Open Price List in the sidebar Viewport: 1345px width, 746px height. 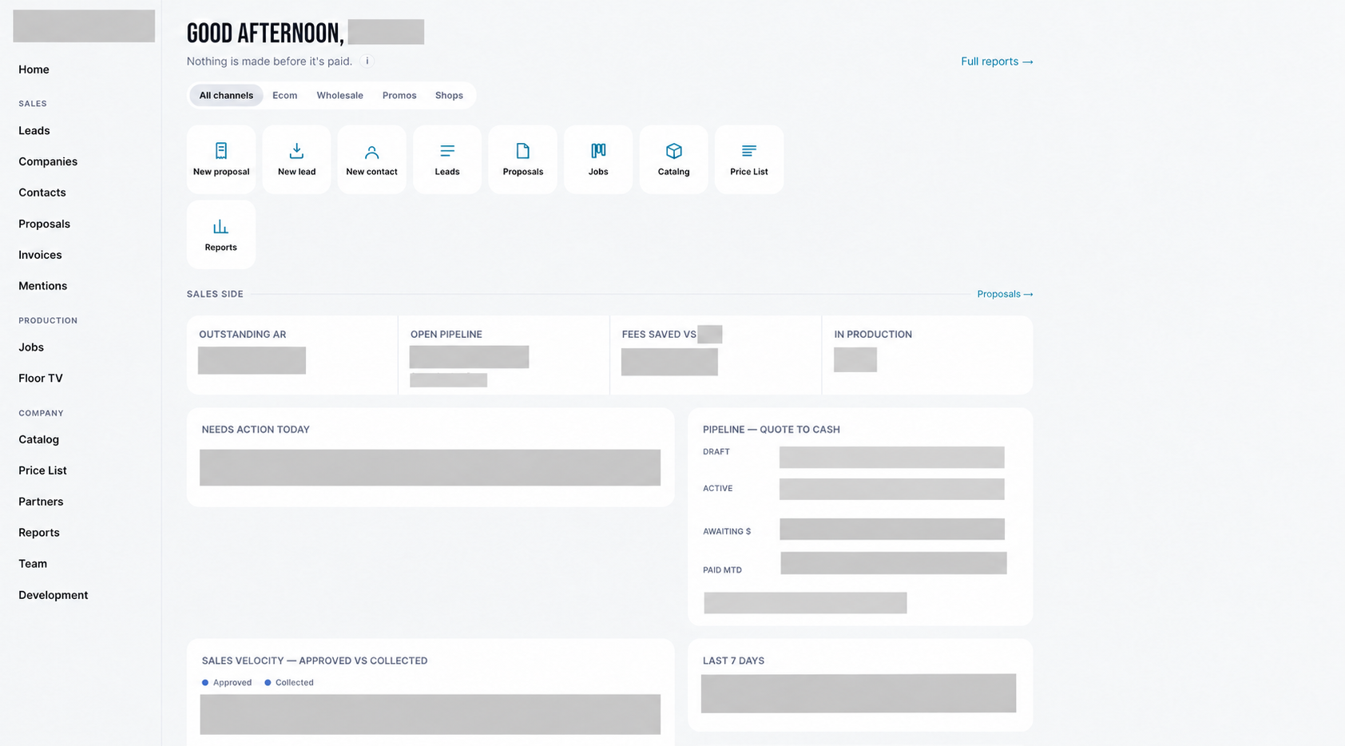tap(43, 470)
